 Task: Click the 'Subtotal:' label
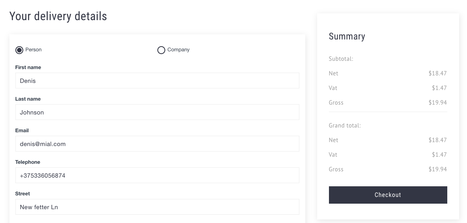(341, 59)
